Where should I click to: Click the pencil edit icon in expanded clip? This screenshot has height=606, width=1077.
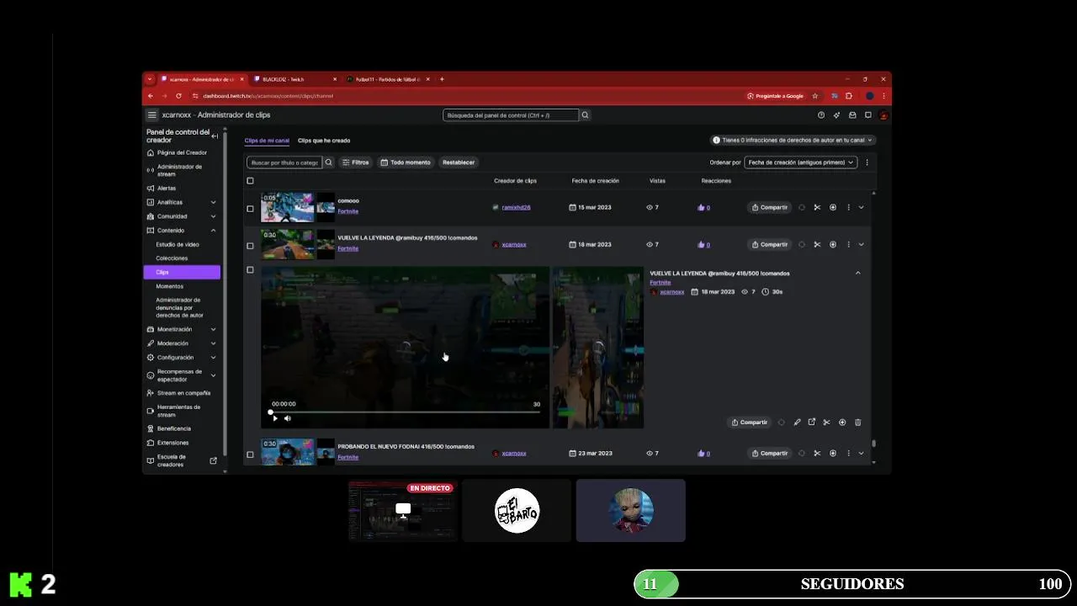click(797, 423)
